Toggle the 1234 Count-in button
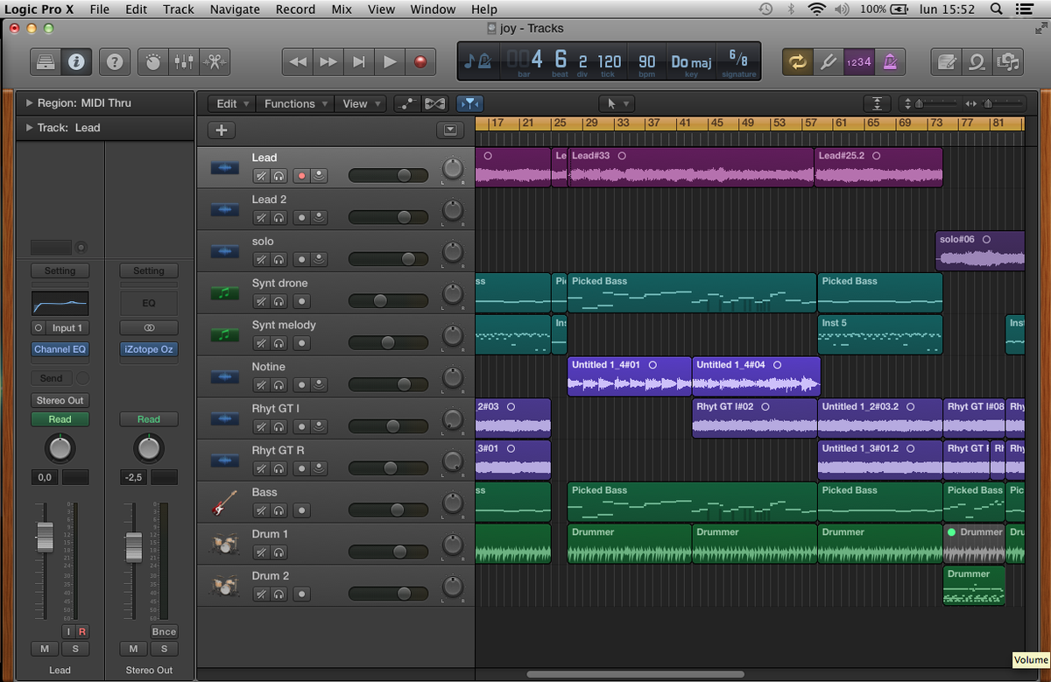The image size is (1051, 682). (x=858, y=62)
